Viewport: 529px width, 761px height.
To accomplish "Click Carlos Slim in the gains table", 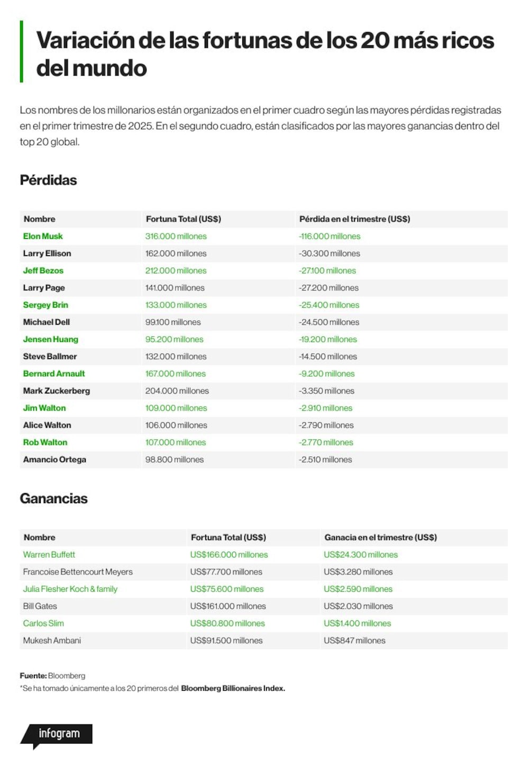I will [x=43, y=623].
